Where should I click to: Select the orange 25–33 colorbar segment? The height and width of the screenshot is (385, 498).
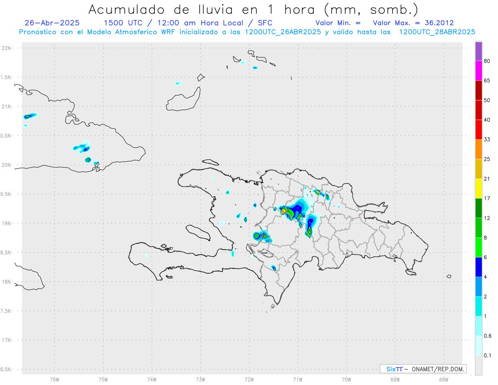tap(478, 149)
